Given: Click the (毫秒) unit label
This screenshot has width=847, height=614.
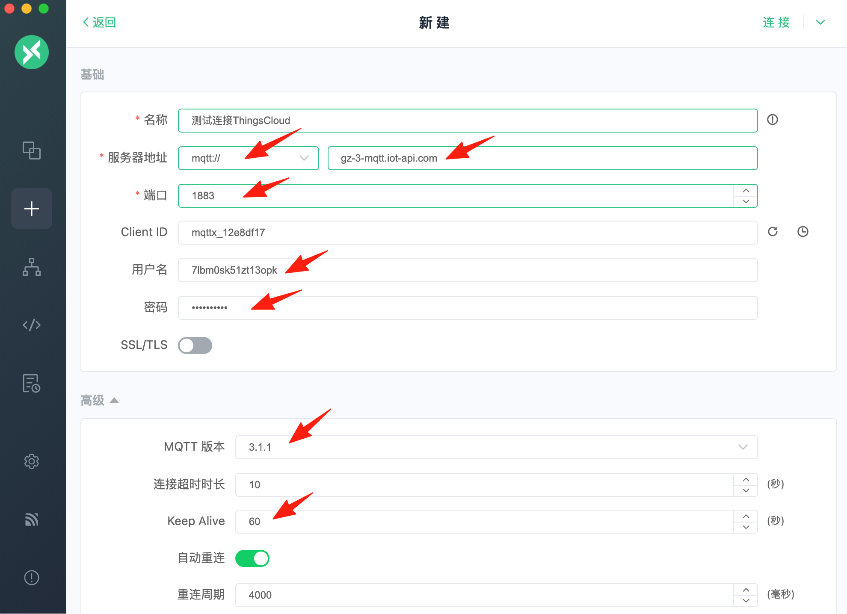Looking at the screenshot, I should coord(781,594).
